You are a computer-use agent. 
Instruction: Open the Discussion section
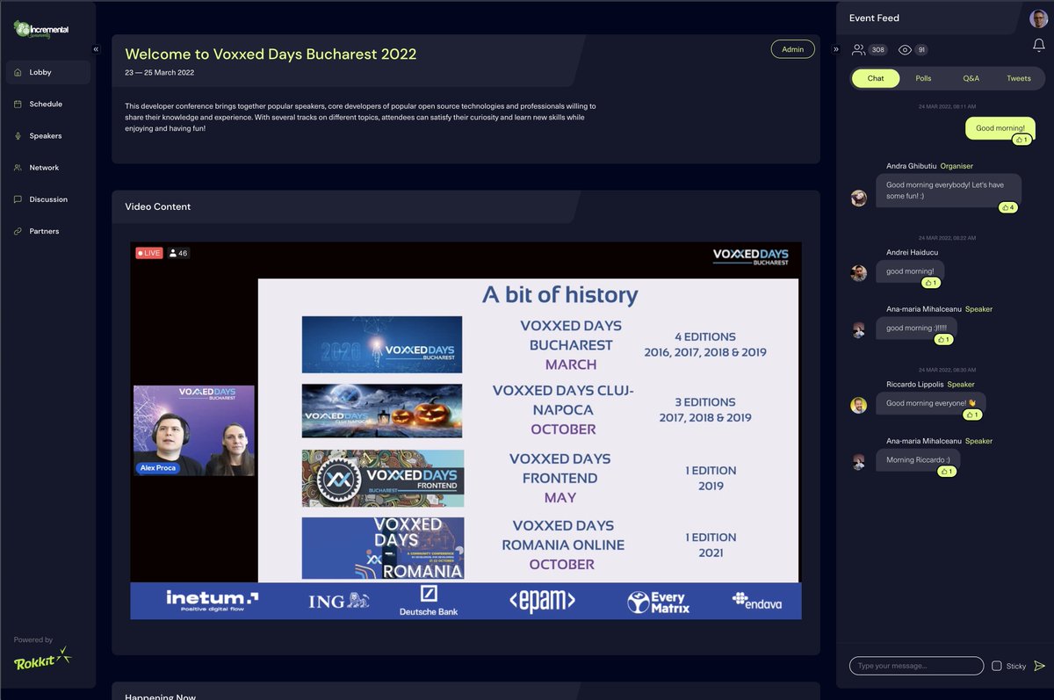47,199
